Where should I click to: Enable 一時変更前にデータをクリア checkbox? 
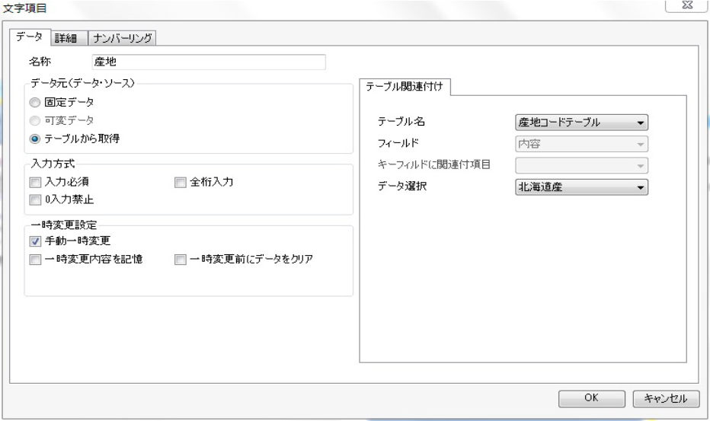pyautogui.click(x=181, y=260)
